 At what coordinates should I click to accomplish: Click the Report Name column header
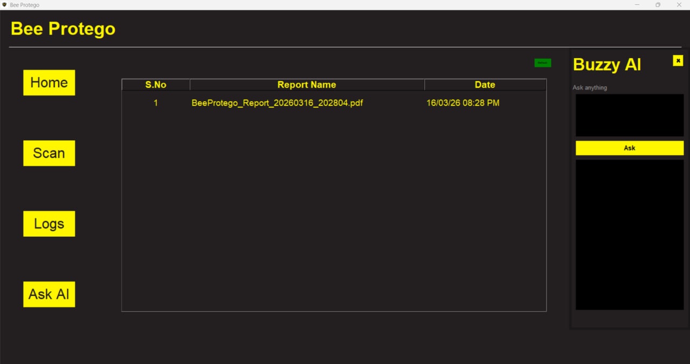click(x=306, y=84)
